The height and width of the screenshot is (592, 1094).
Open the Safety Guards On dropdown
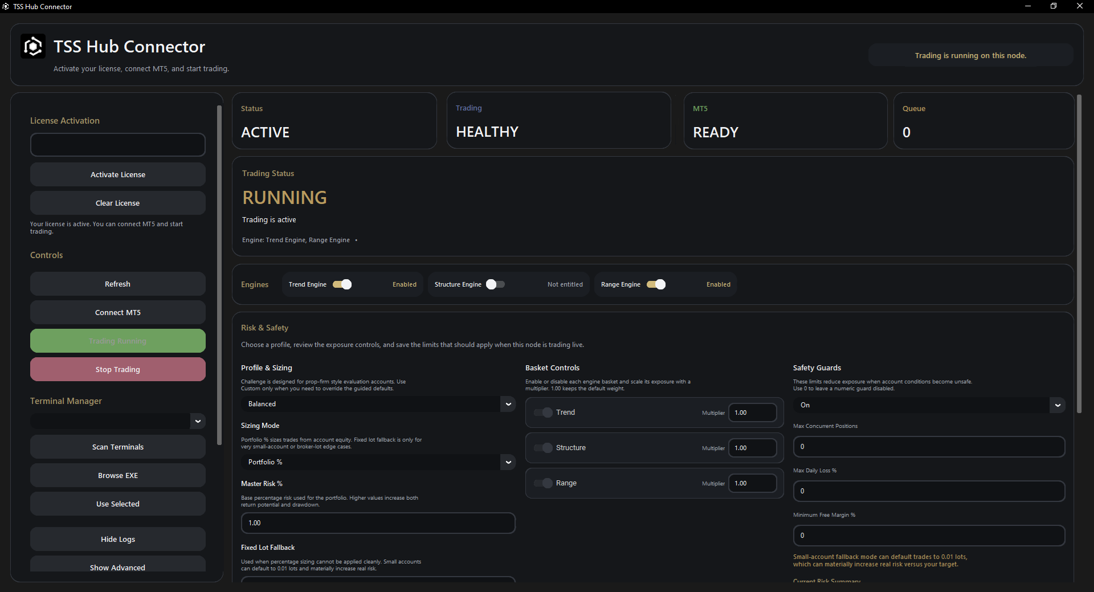point(929,405)
